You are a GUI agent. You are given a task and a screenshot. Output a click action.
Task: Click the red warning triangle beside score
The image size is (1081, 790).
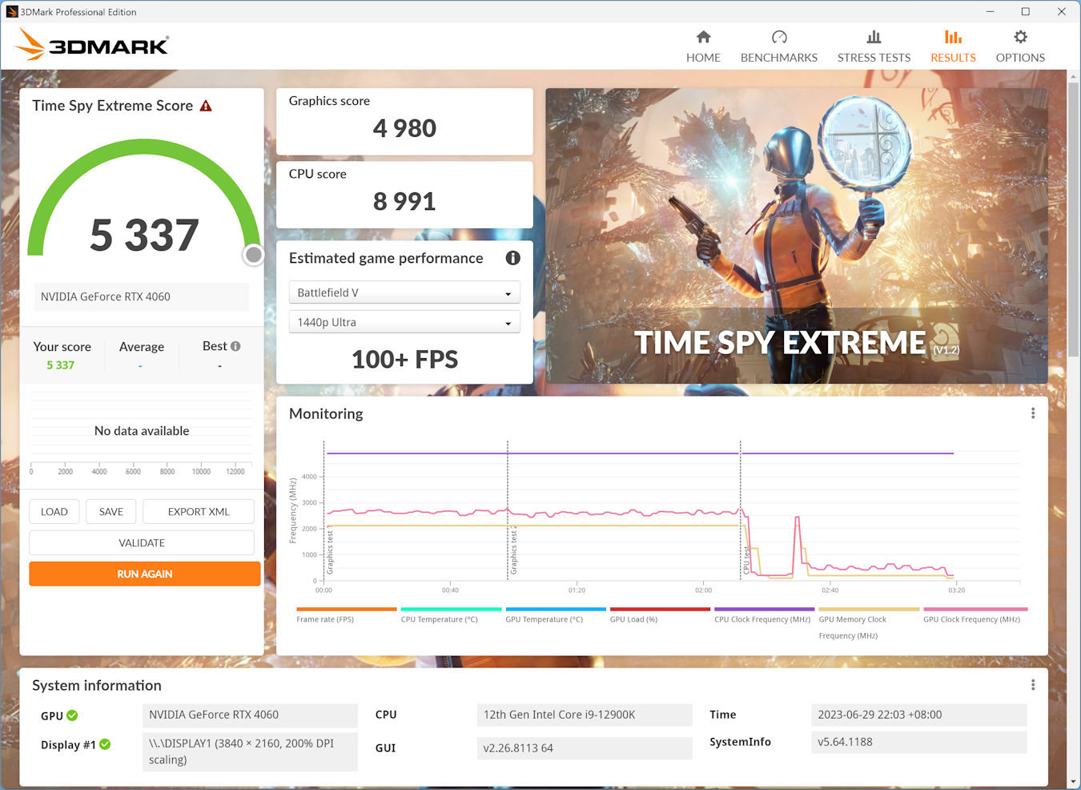tap(206, 106)
